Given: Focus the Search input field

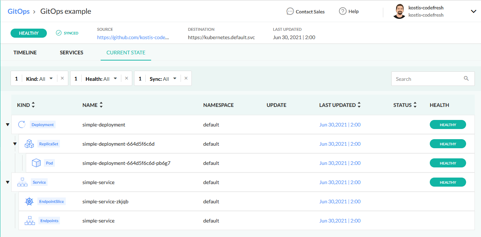Looking at the screenshot, I should [433, 79].
